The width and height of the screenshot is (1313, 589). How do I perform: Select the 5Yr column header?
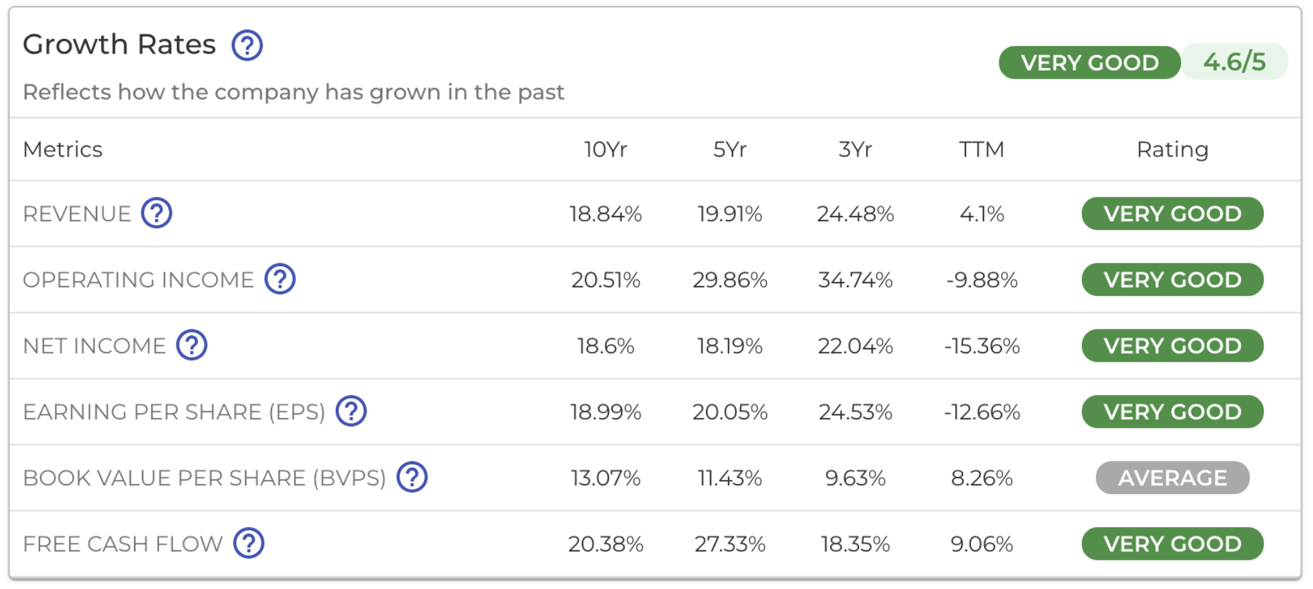[730, 150]
